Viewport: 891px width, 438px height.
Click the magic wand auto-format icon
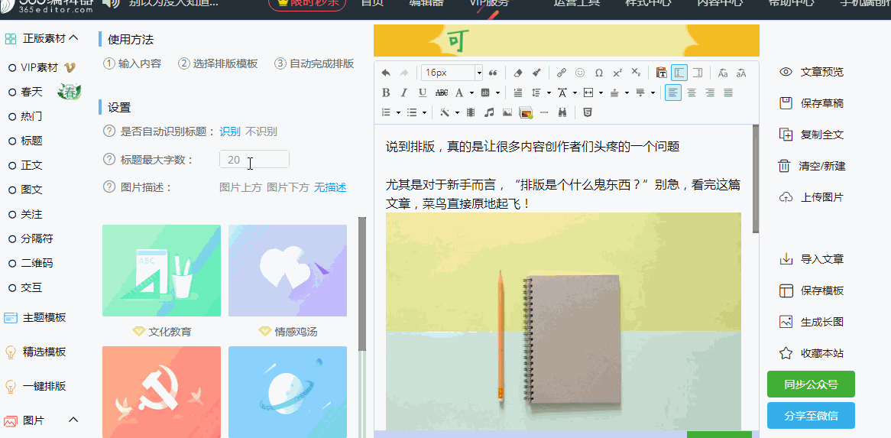[x=444, y=112]
